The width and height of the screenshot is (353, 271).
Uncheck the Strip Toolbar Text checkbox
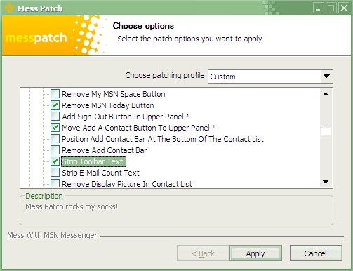coord(55,161)
